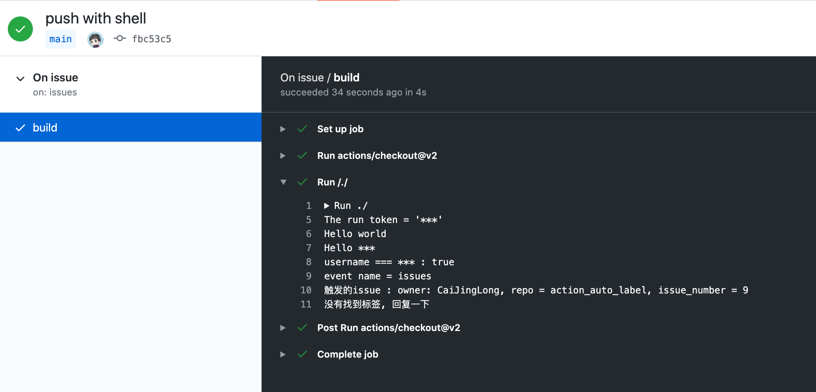Click the 'push with shell' run title
This screenshot has width=816, height=392.
[96, 18]
